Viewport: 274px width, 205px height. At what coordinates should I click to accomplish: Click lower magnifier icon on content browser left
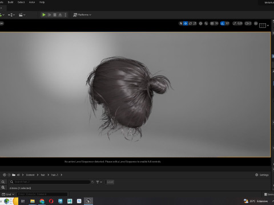3,187
